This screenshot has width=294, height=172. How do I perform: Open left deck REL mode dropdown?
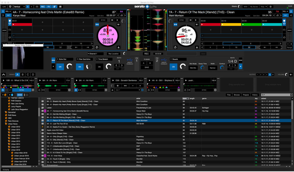pos(8,11)
